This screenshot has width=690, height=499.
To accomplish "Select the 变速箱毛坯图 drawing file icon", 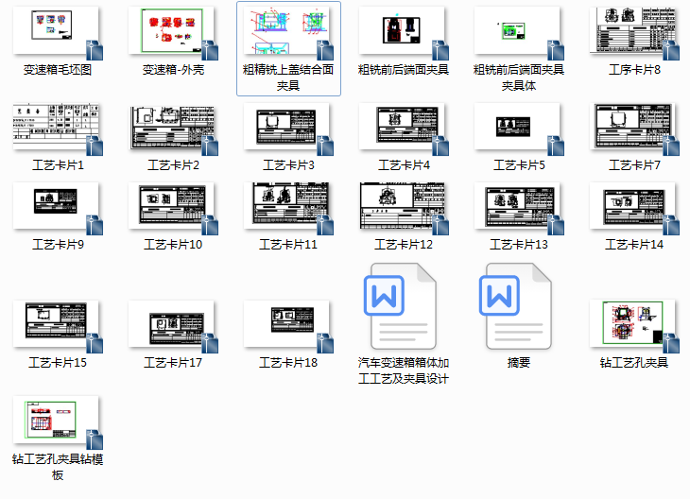I will point(58,32).
